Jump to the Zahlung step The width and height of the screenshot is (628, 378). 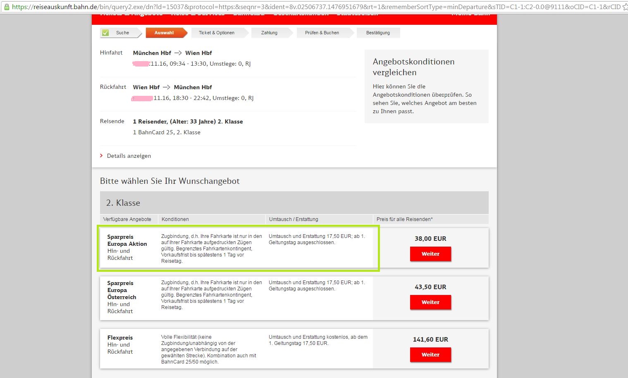pos(269,33)
